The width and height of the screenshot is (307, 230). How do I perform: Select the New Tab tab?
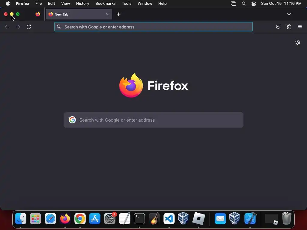coord(79,14)
